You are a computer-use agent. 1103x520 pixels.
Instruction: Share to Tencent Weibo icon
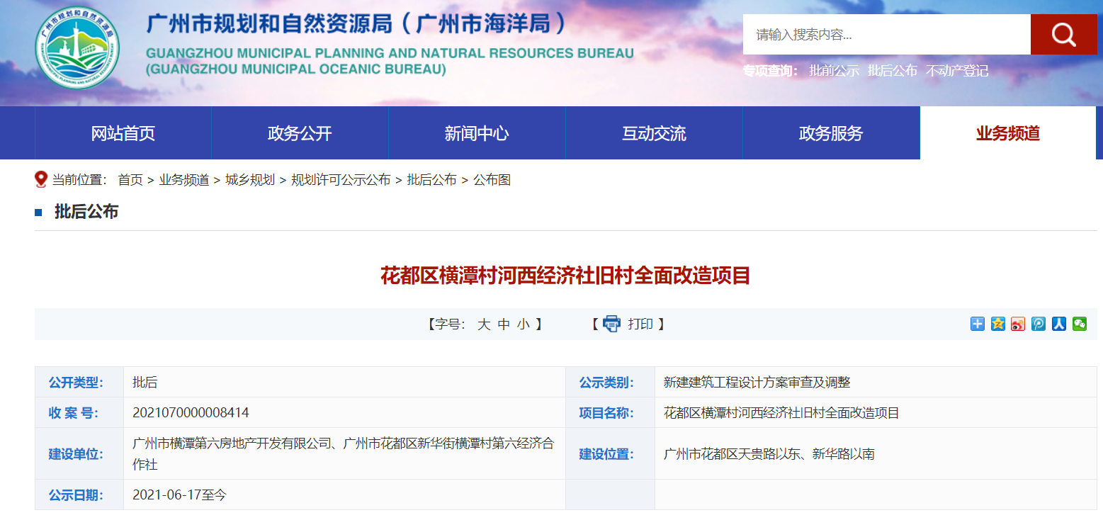pyautogui.click(x=1039, y=324)
